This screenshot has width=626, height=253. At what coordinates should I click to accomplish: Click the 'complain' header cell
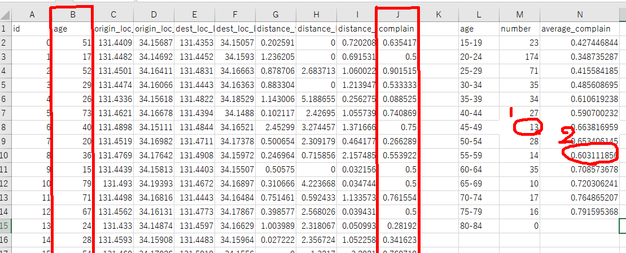(x=397, y=29)
